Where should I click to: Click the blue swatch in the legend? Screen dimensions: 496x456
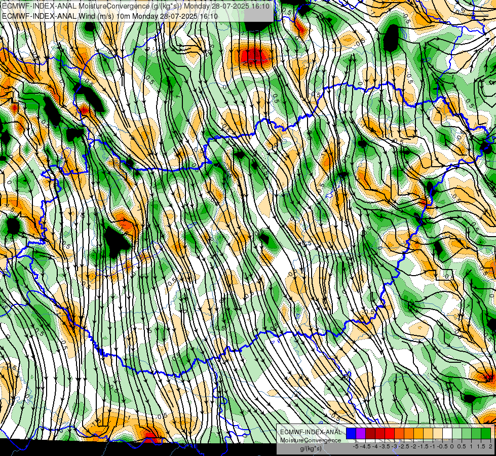coord(351,434)
